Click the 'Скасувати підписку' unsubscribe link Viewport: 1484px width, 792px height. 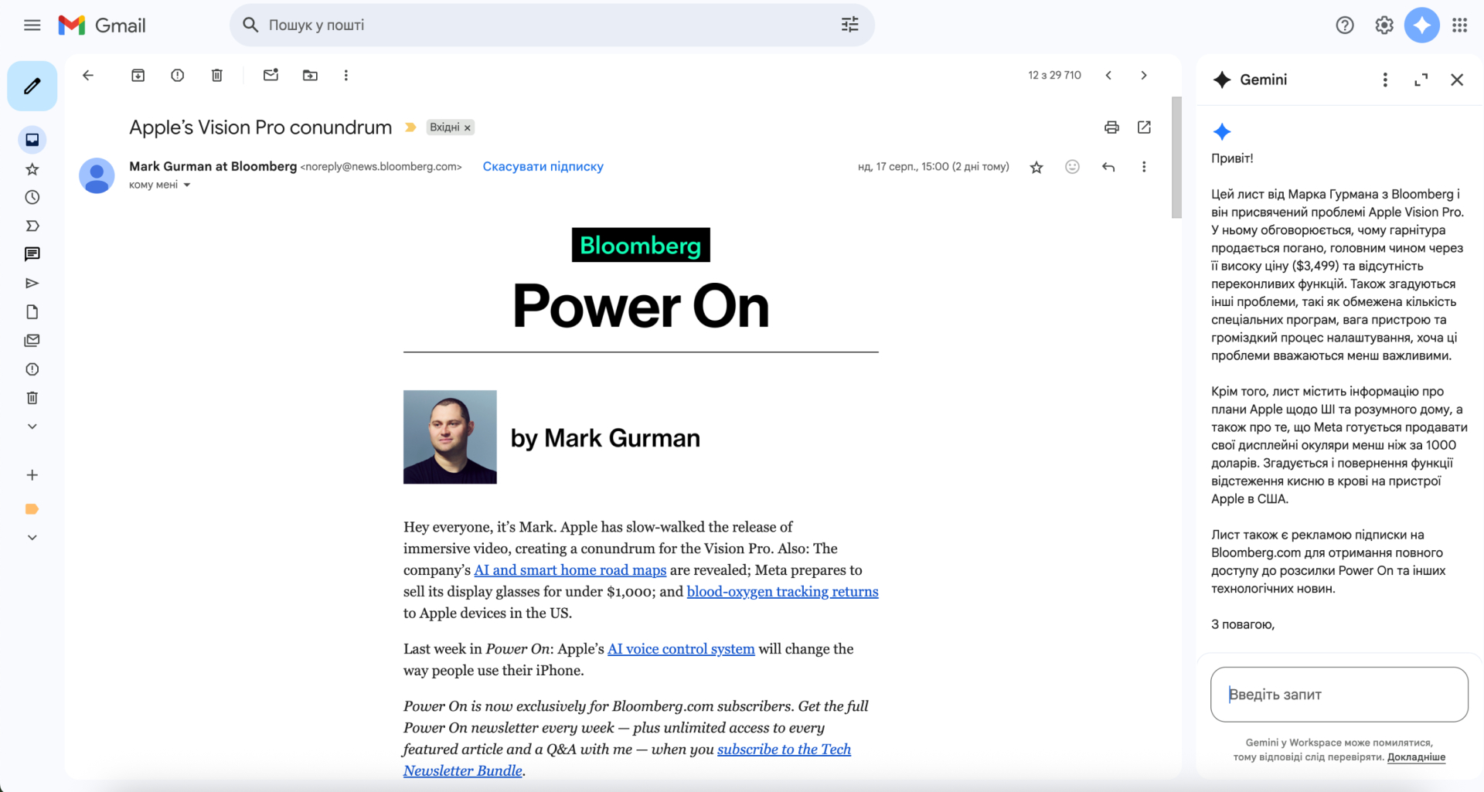(543, 166)
